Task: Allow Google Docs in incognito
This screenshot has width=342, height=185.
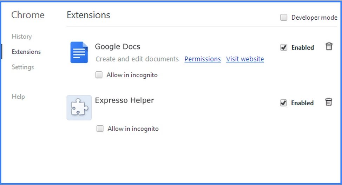Action: tap(99, 75)
